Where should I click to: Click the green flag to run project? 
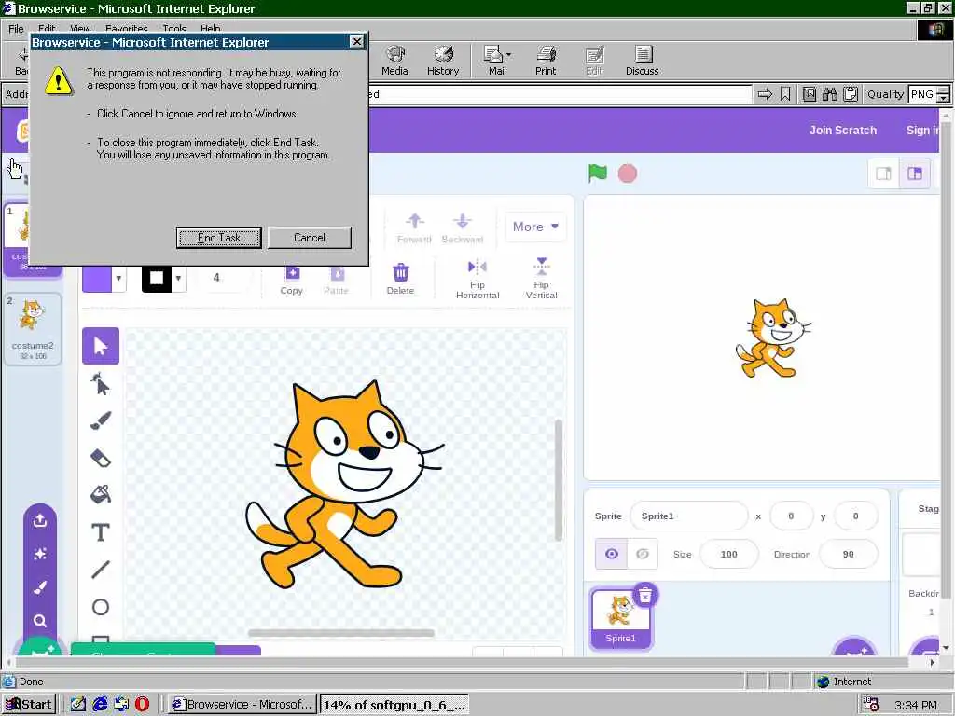pos(598,173)
